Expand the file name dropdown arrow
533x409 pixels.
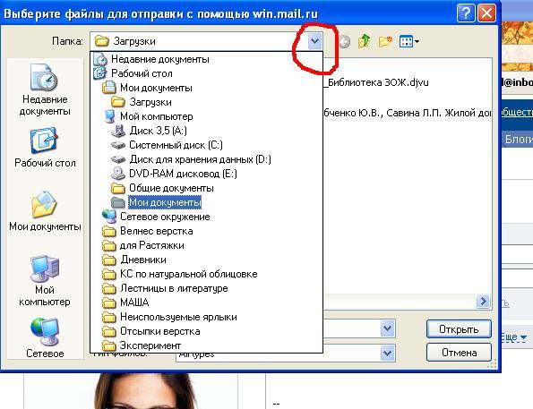click(388, 328)
